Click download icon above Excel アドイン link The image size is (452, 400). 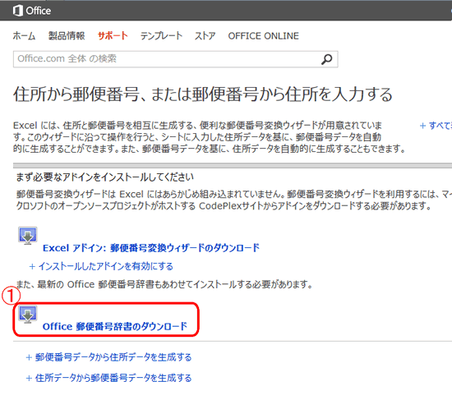[28, 236]
